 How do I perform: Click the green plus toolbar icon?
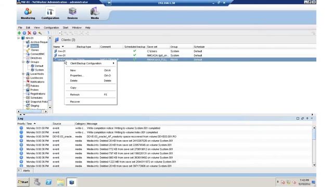(x=19, y=33)
